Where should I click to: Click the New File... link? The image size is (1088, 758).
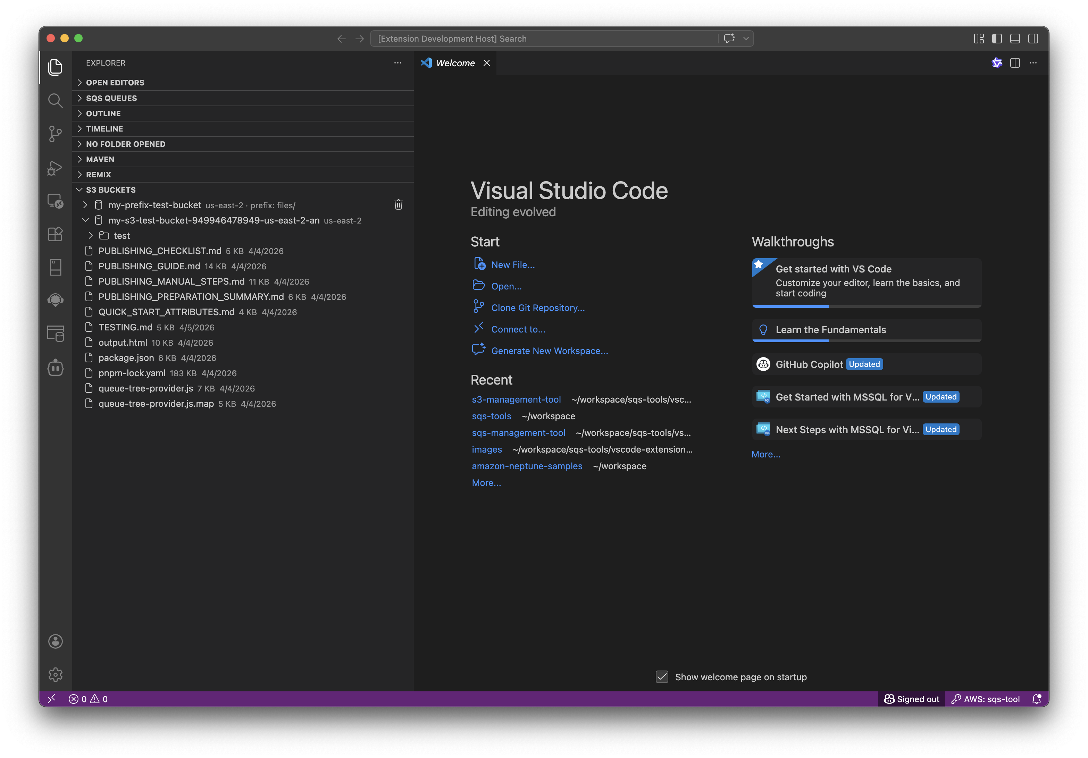pyautogui.click(x=513, y=265)
